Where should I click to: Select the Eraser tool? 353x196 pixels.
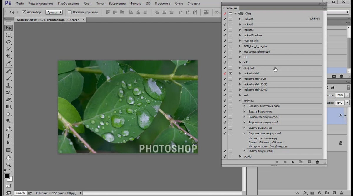tap(9, 99)
